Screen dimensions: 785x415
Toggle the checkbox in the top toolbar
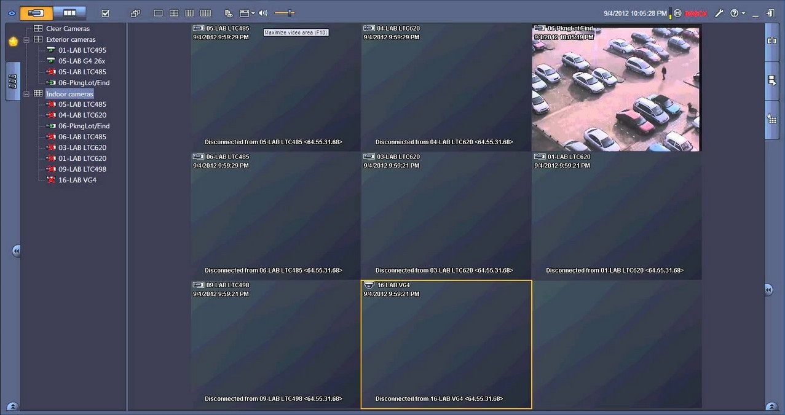(105, 13)
